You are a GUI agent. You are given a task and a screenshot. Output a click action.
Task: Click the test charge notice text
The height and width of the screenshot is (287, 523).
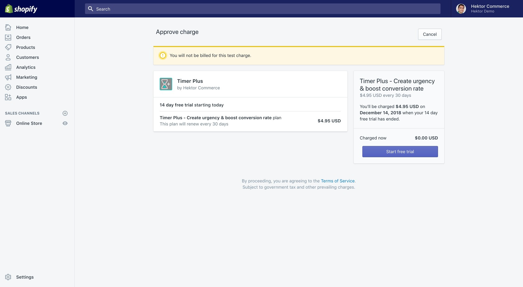pos(210,55)
